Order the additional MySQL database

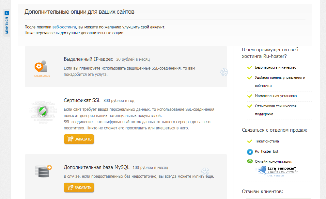pos(79,188)
